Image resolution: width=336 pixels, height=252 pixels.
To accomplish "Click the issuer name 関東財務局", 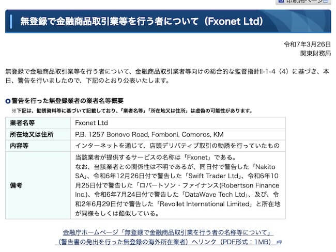I will click(x=315, y=53).
